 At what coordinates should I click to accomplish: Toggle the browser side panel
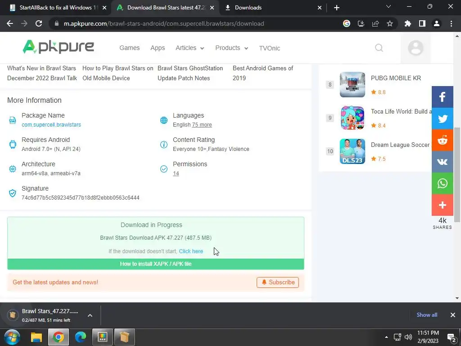coord(422,23)
